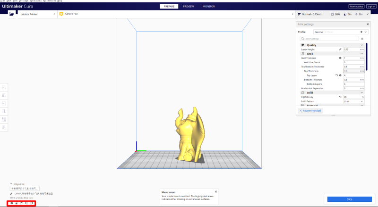Edit the Wall Line Count value field
Screen dimensions: 378x207
coord(353,62)
